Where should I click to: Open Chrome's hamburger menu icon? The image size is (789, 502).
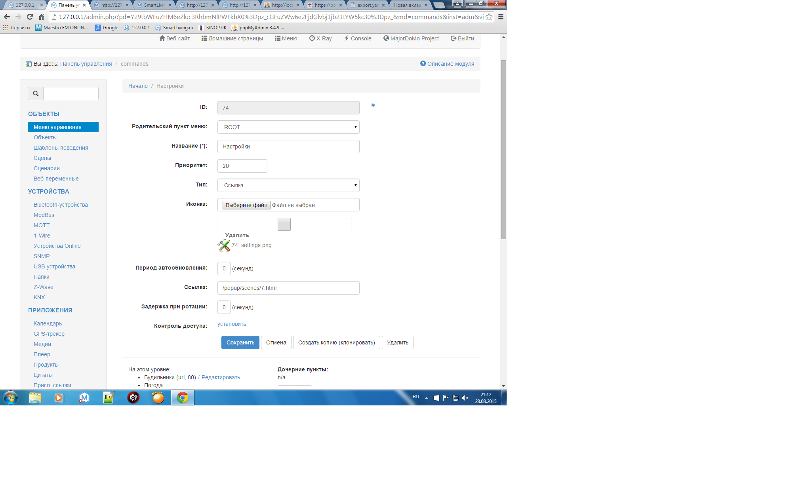(501, 17)
